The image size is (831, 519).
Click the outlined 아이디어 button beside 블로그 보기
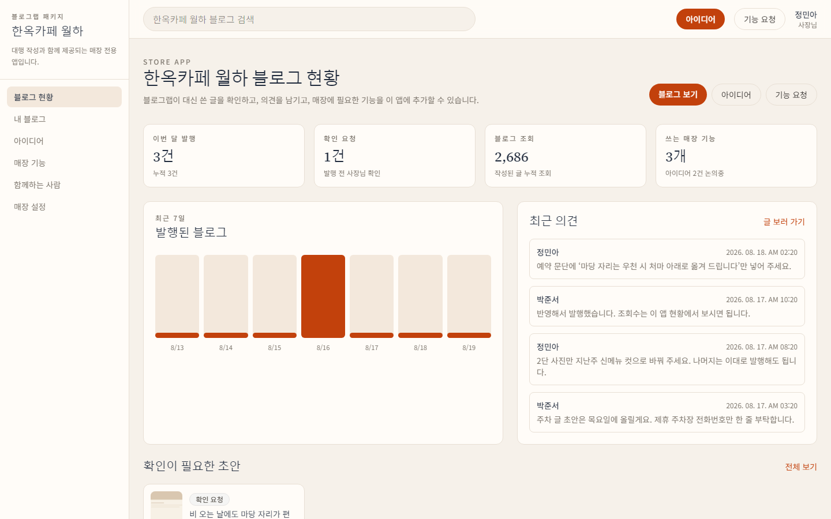[736, 95]
